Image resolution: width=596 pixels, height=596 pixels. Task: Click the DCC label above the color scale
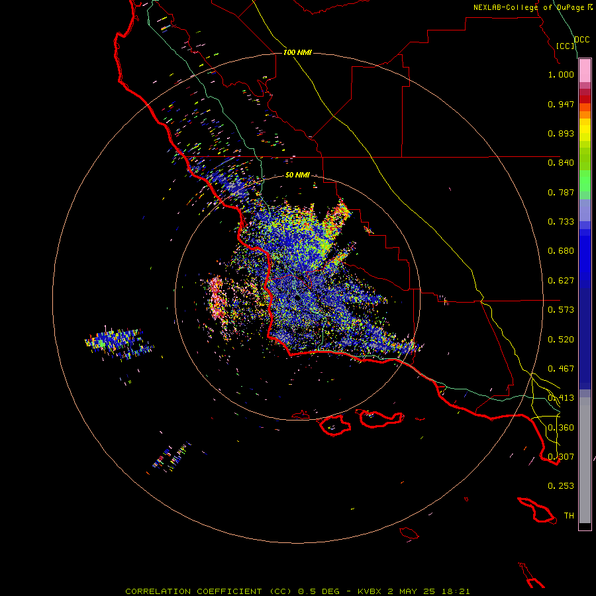(581, 40)
